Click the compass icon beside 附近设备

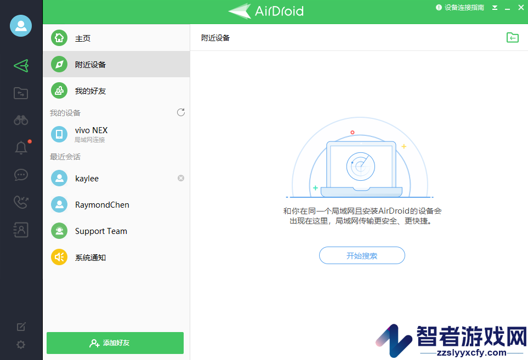coord(59,64)
